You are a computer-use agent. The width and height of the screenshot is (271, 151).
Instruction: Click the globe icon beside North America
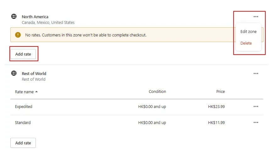pos(14,16)
